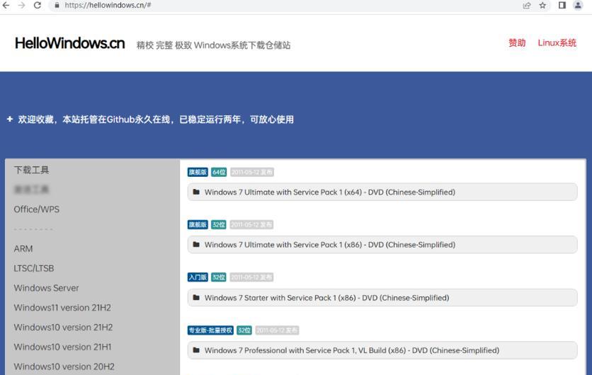Click the 欢迎收藏 welcome banner text
Viewport: 592px width, 375px height.
point(156,119)
